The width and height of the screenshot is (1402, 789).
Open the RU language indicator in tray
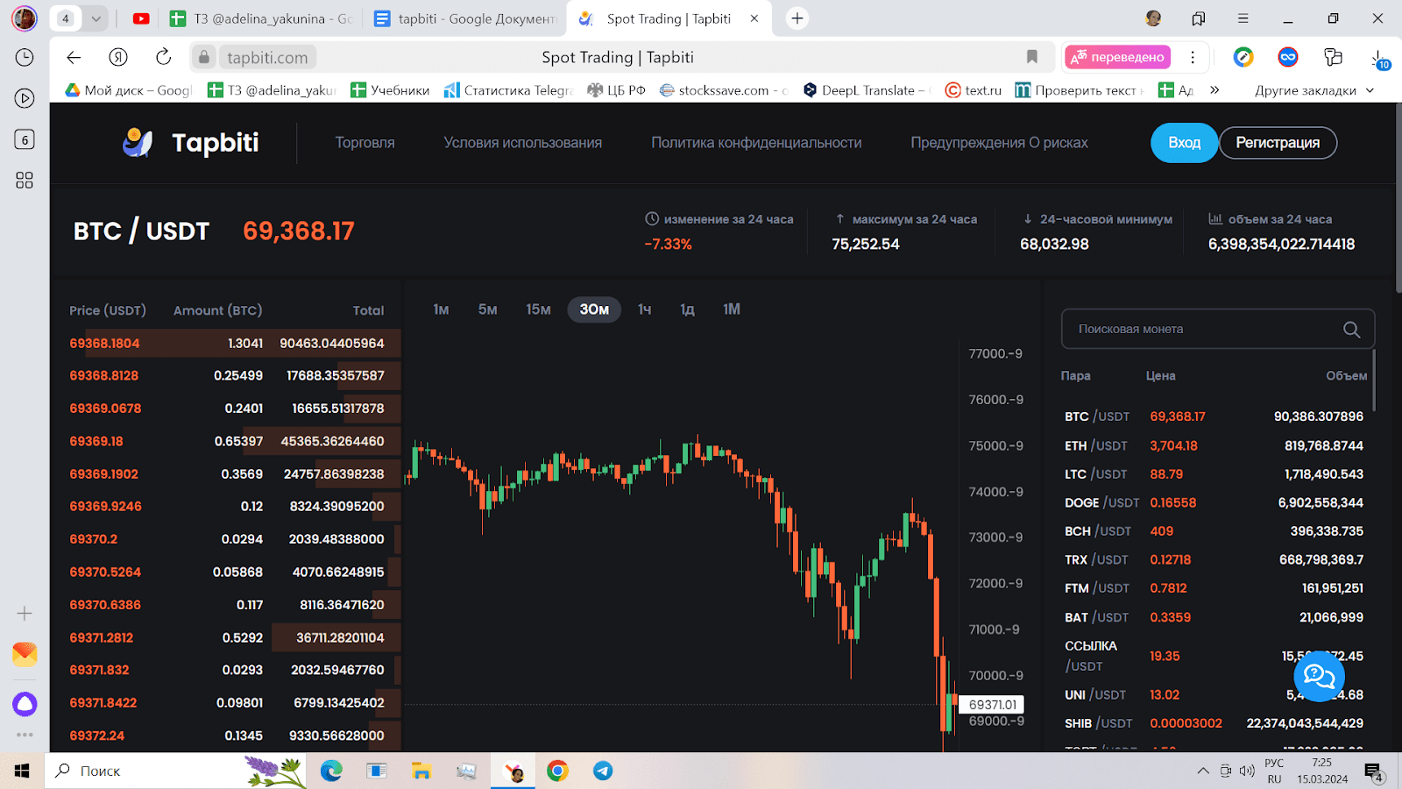coord(1274,779)
